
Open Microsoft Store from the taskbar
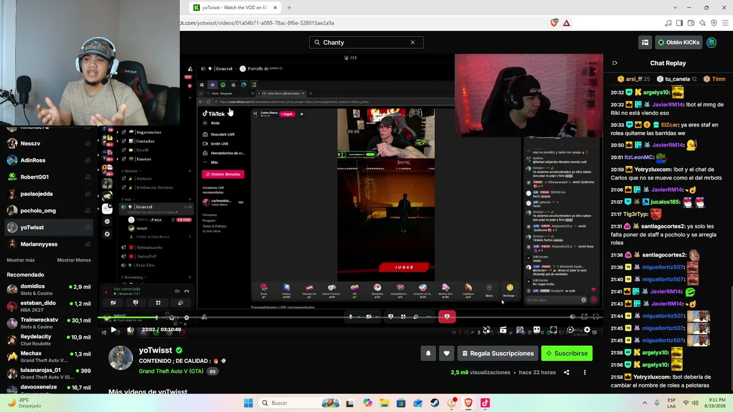[401, 403]
